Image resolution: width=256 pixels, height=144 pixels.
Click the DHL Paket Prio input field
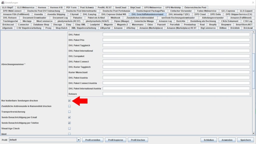tap(176, 40)
